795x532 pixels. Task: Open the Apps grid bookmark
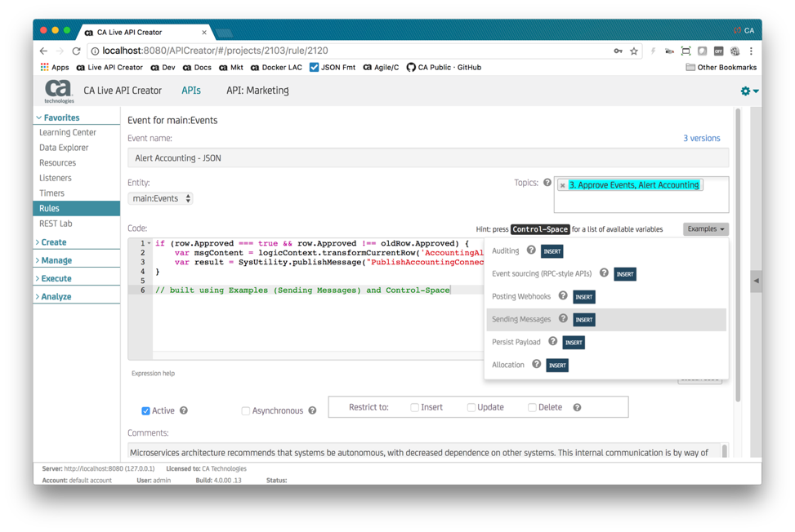point(55,68)
